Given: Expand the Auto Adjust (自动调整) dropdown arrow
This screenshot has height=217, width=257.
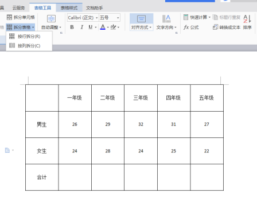Looking at the screenshot, I should pos(60,27).
